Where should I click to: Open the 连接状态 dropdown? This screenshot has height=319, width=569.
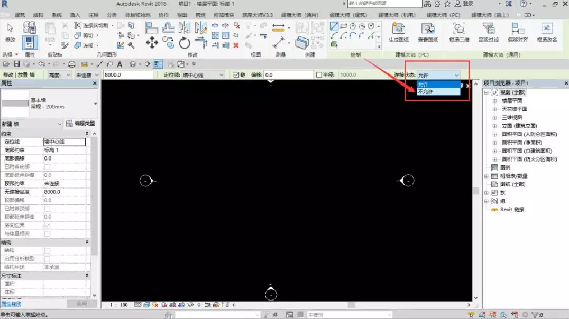(438, 75)
